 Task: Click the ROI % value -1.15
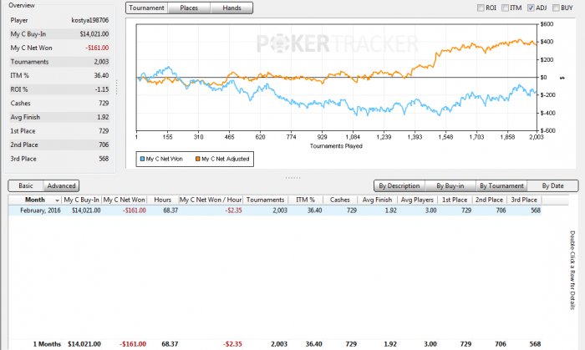coord(101,89)
